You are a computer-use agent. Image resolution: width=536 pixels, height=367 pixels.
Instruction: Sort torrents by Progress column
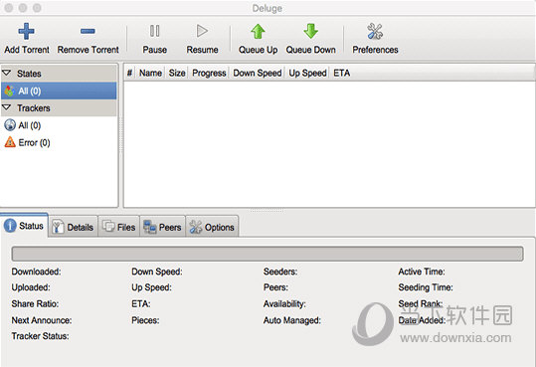209,73
